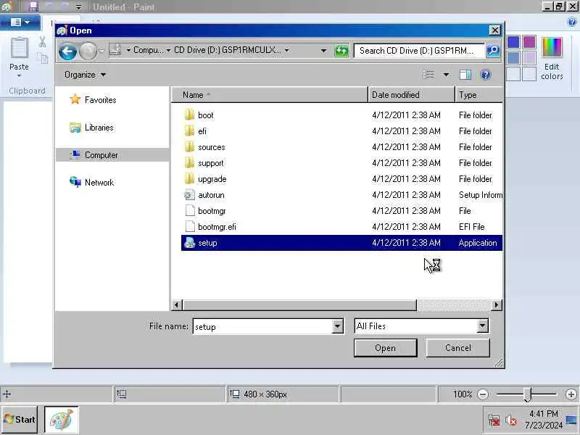Open the address bar previous locations dropdown
The width and height of the screenshot is (580, 435).
pyautogui.click(x=323, y=50)
